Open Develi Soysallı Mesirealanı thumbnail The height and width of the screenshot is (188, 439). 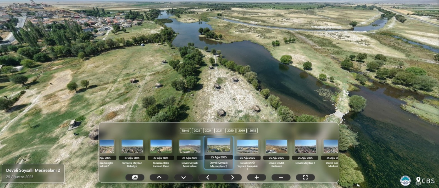click(190, 146)
